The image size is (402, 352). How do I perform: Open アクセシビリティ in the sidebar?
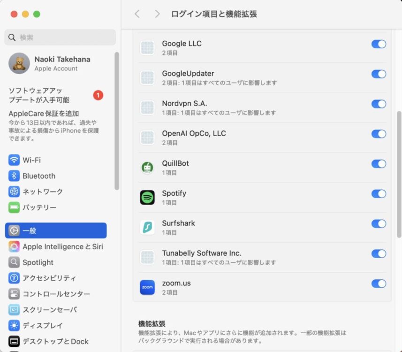(56, 278)
